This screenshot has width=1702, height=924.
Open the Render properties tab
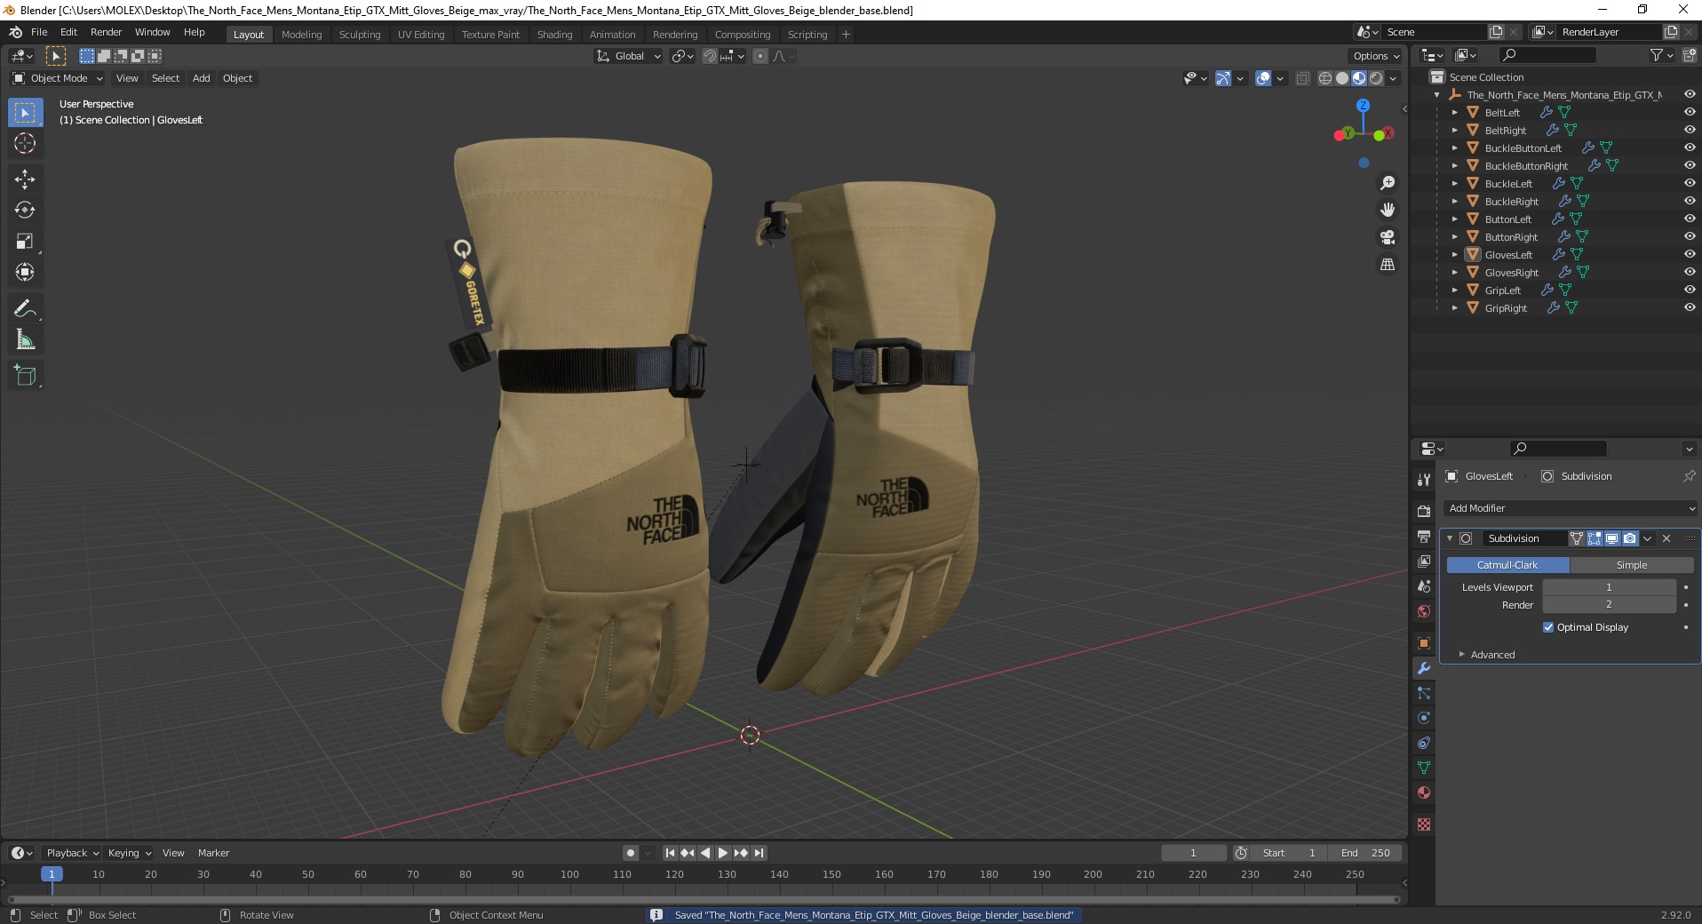(x=1424, y=511)
